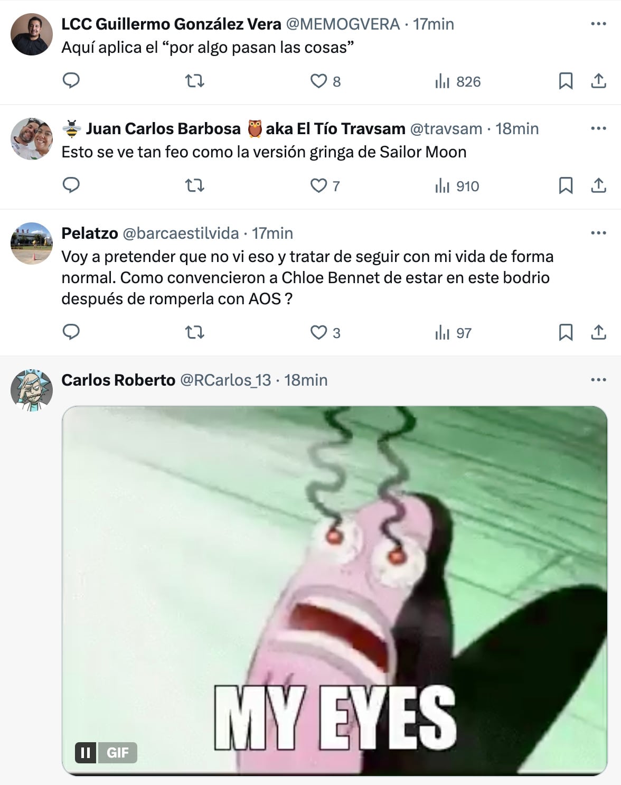Open more options for Pelatzo's tweet
Screen dimensions: 621x785
click(x=598, y=233)
